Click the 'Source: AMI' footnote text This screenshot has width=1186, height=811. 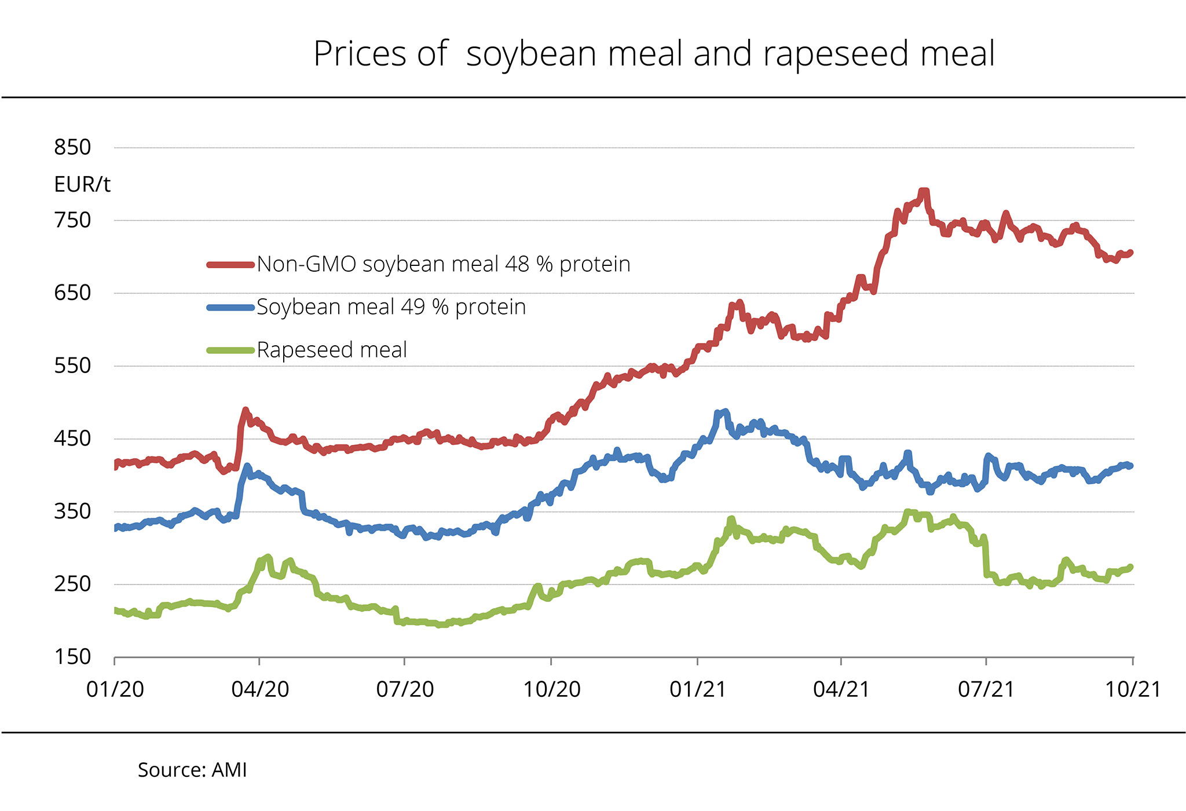(192, 770)
